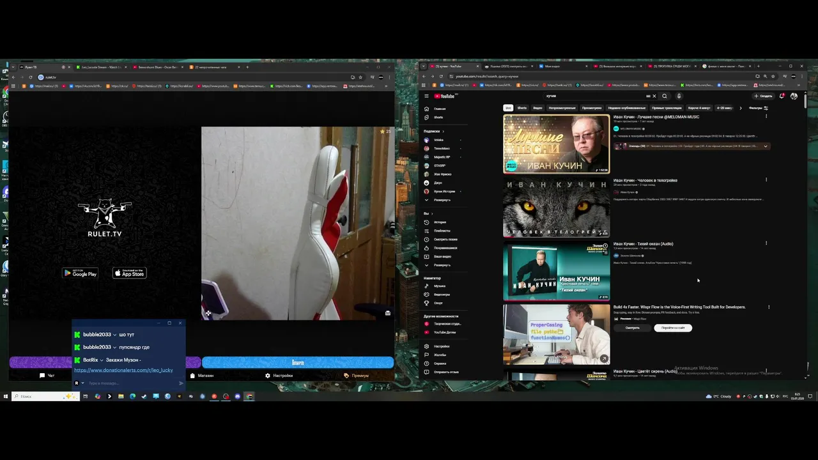Open Премиум tab on Rulet.tv
This screenshot has height=460, width=818.
[x=357, y=376]
